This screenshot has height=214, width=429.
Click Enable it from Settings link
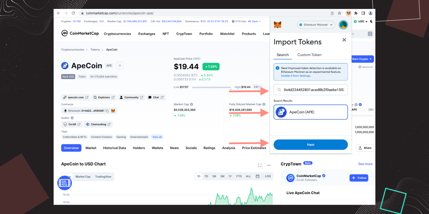[x=296, y=76]
